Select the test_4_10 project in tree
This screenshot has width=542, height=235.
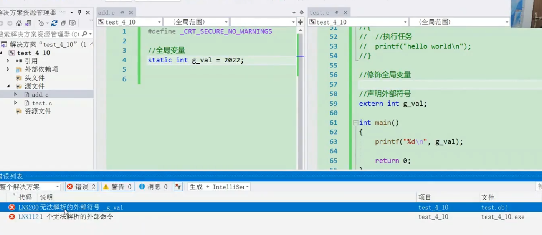click(34, 53)
